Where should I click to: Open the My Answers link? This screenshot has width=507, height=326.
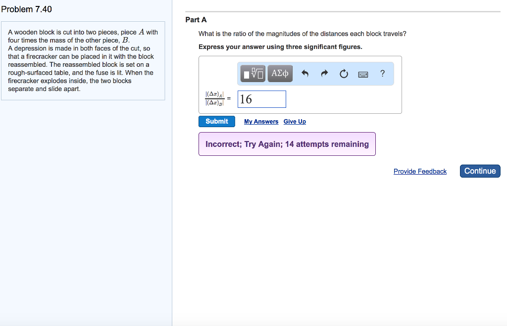[261, 122]
